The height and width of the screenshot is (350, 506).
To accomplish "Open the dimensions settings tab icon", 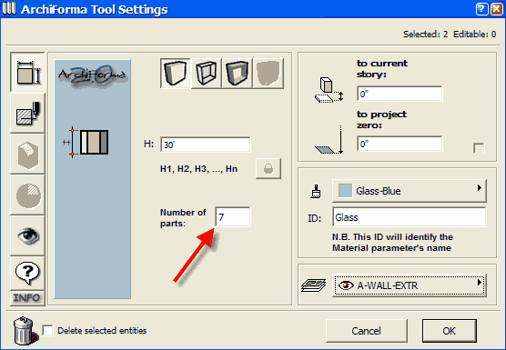I will [27, 73].
